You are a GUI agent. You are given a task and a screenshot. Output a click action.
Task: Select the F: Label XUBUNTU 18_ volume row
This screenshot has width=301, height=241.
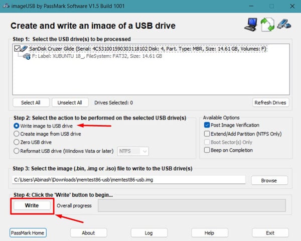pos(97,56)
